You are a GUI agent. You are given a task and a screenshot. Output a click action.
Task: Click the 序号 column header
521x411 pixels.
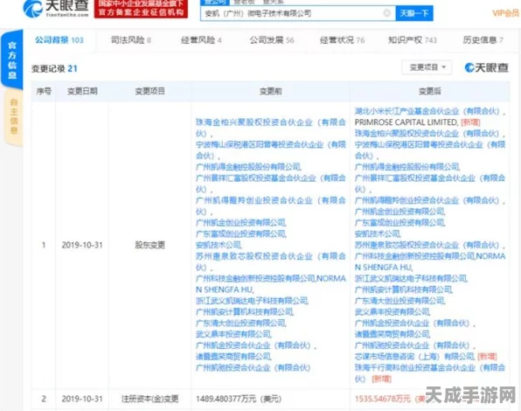[44, 91]
